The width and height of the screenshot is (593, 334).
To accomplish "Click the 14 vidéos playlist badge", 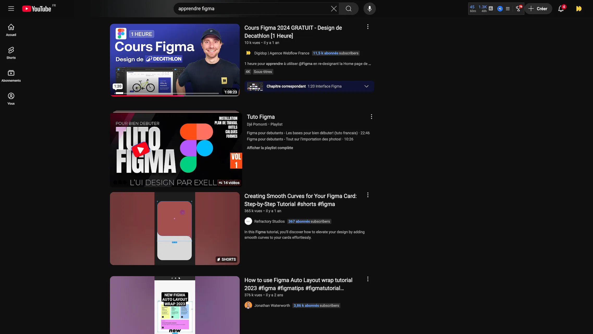I will (x=229, y=183).
